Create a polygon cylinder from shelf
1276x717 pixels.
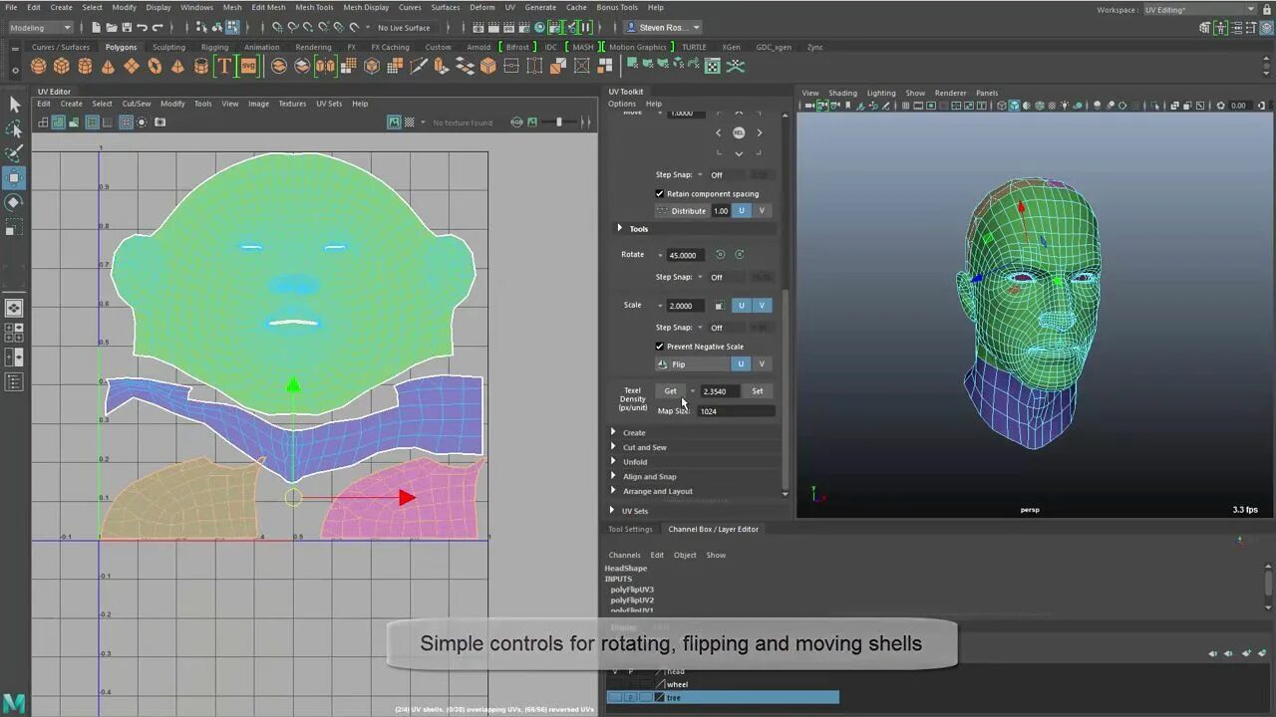click(x=85, y=66)
